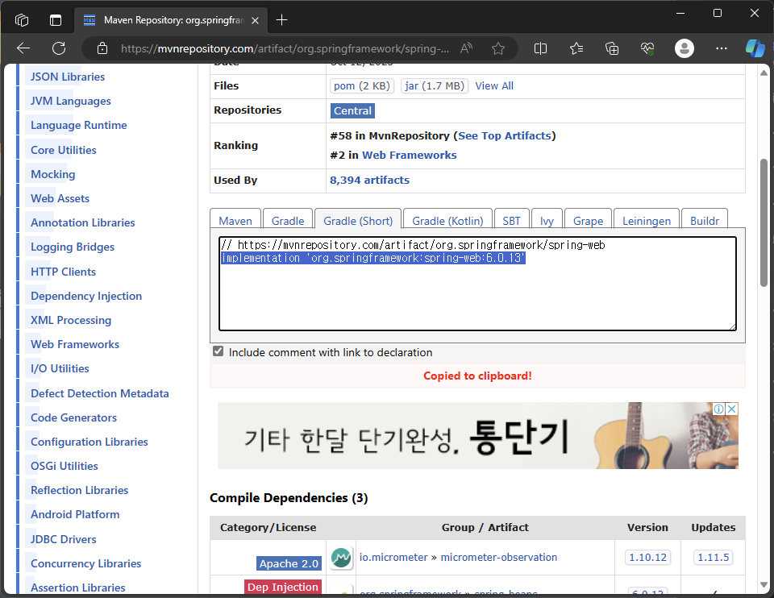Click the page vertical scrollbar thumb
Screen dimensions: 774x598
click(x=764, y=222)
